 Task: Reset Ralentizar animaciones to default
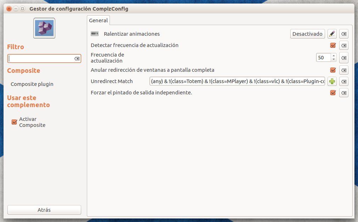344,34
